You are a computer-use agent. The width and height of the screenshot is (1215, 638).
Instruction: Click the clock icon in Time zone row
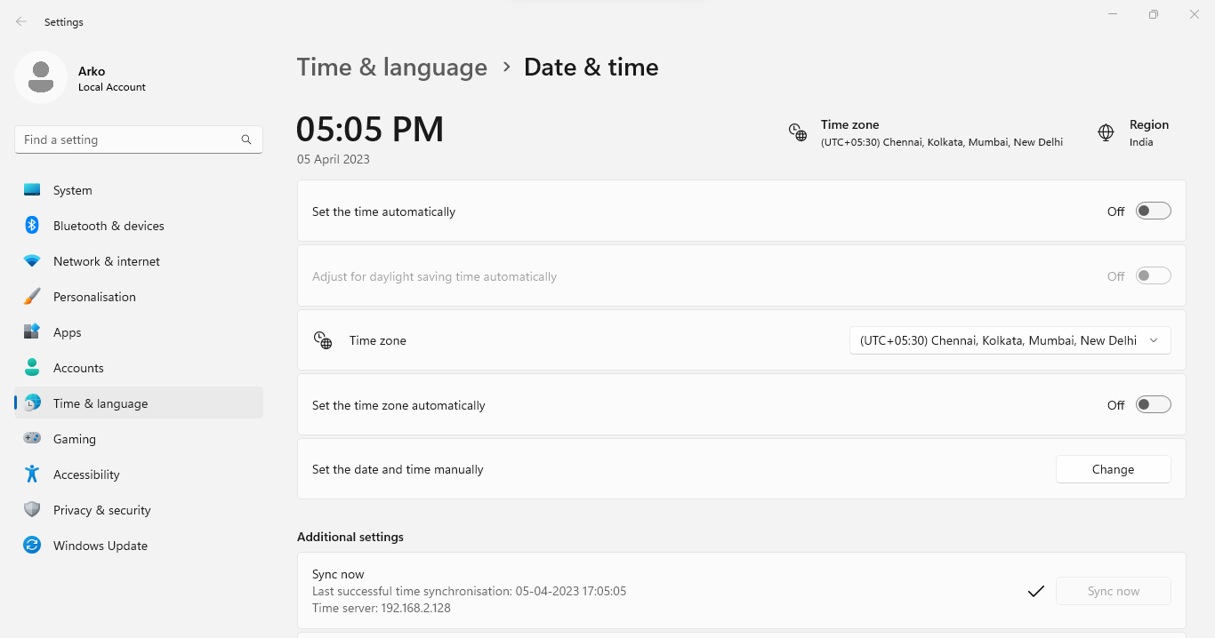(323, 340)
